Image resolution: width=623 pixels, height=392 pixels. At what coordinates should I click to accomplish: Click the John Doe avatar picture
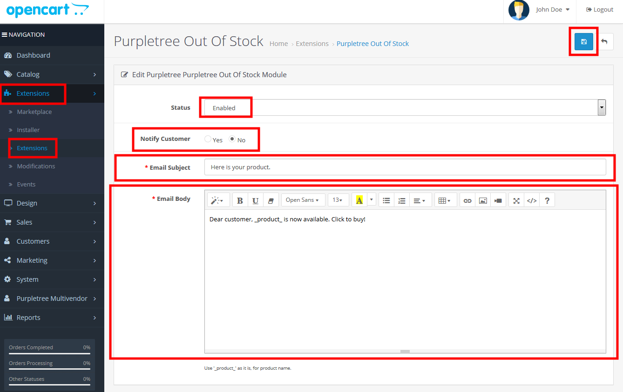[x=519, y=10]
